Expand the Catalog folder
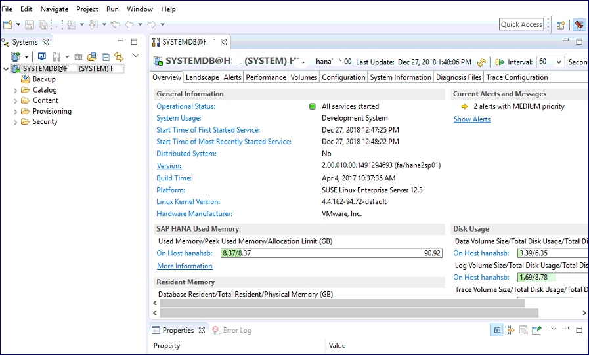The width and height of the screenshot is (589, 355). point(15,91)
